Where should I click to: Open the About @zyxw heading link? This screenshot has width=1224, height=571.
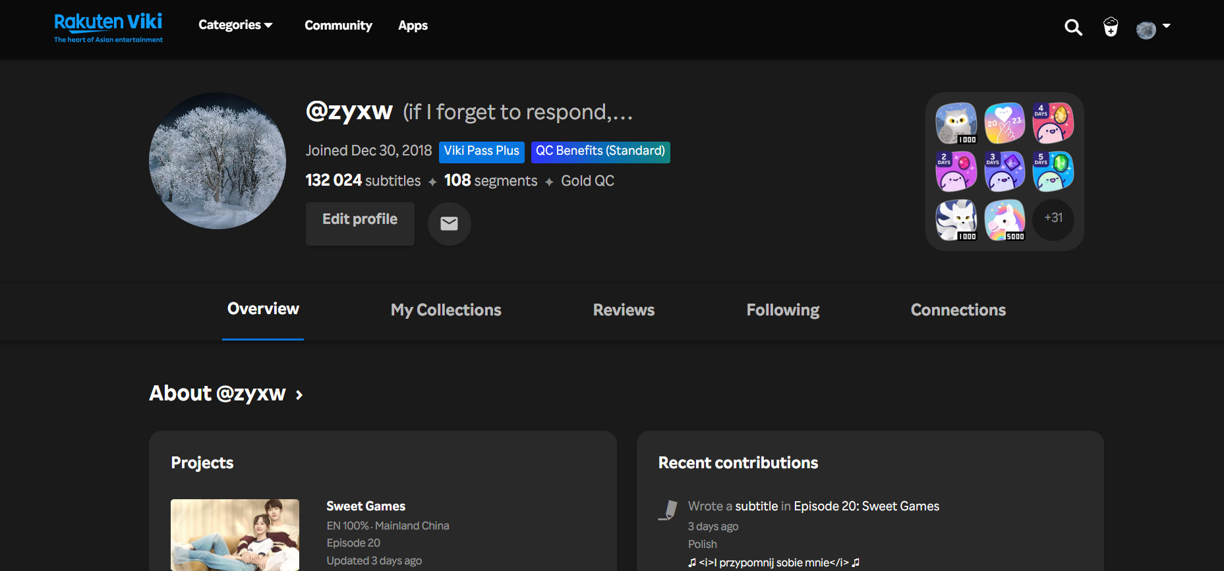pyautogui.click(x=218, y=393)
